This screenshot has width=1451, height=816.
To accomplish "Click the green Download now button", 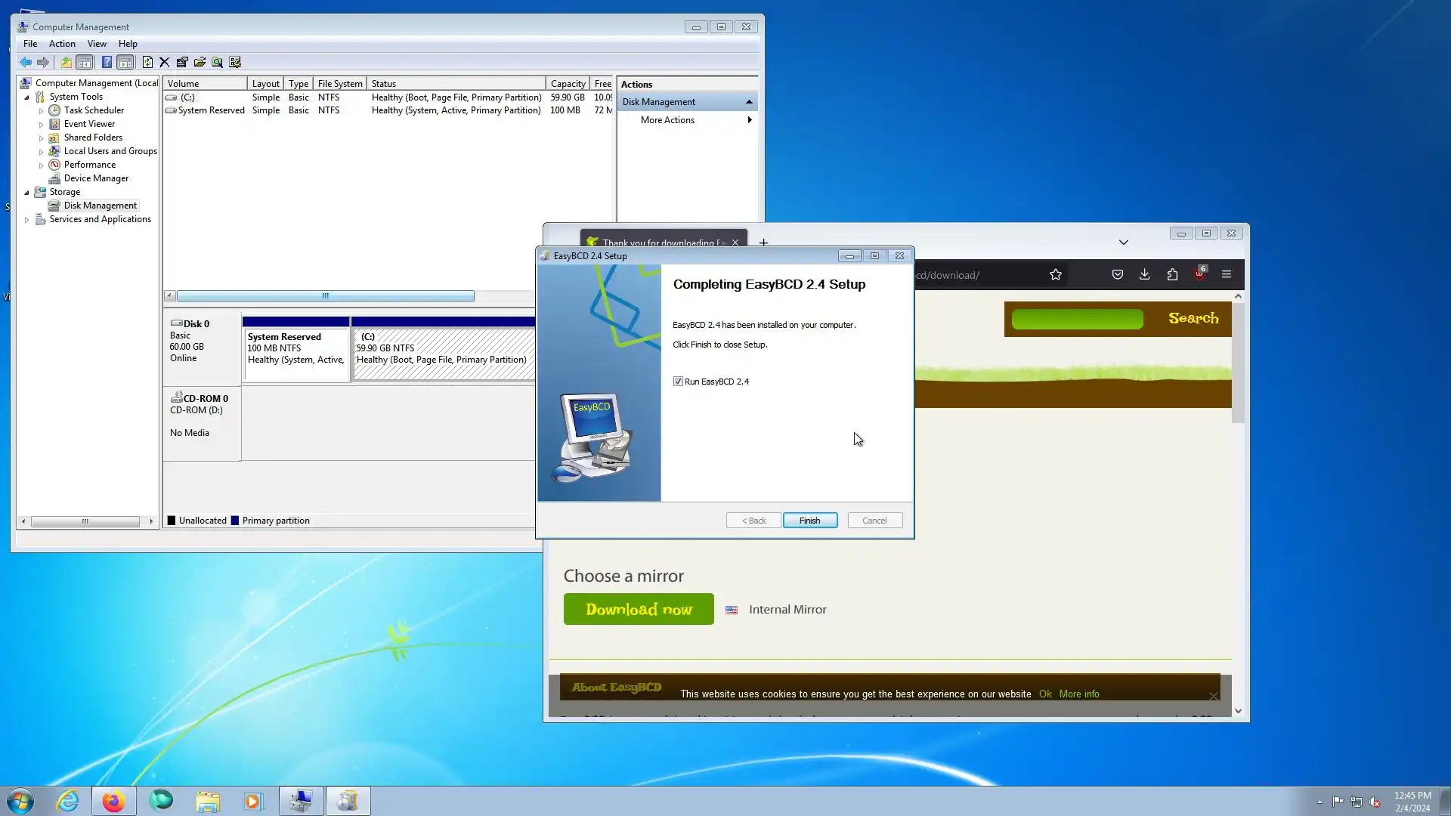I will pos(639,609).
